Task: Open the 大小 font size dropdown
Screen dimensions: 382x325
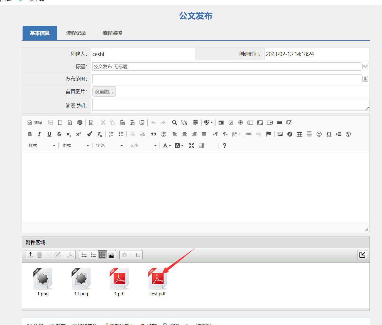Action: [143, 146]
